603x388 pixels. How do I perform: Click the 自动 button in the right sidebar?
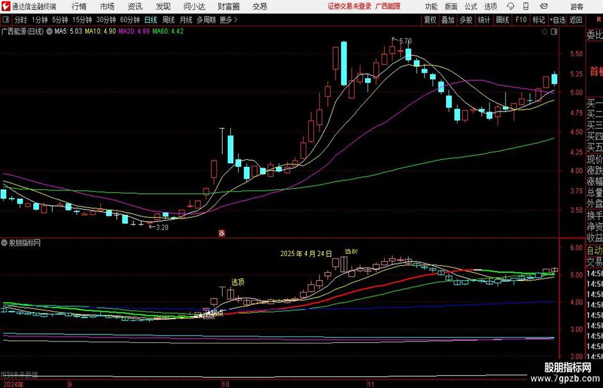coord(595,250)
